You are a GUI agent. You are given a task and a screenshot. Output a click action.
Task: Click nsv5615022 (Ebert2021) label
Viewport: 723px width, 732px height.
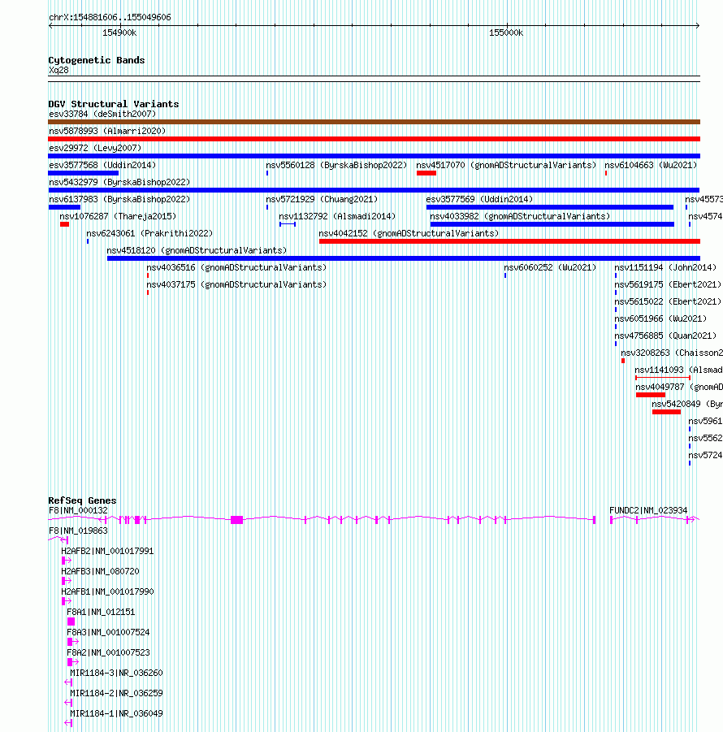tap(668, 302)
